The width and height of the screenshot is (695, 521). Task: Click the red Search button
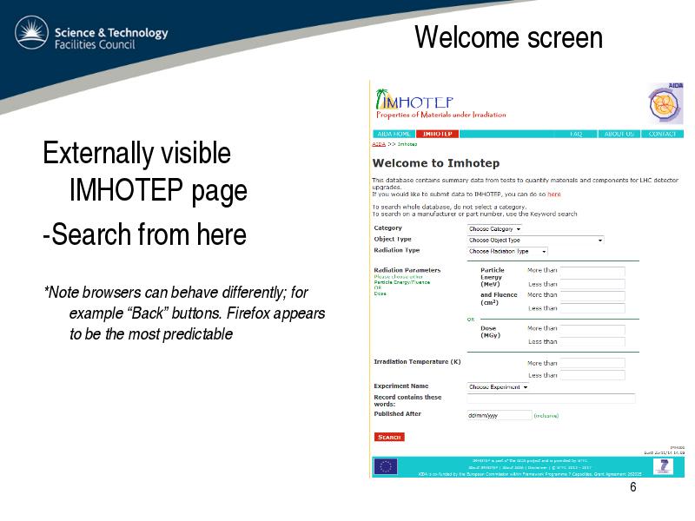[389, 438]
